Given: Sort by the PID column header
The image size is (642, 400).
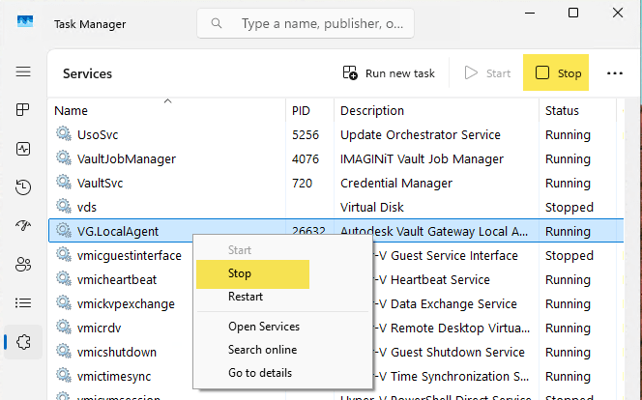Looking at the screenshot, I should 309,110.
